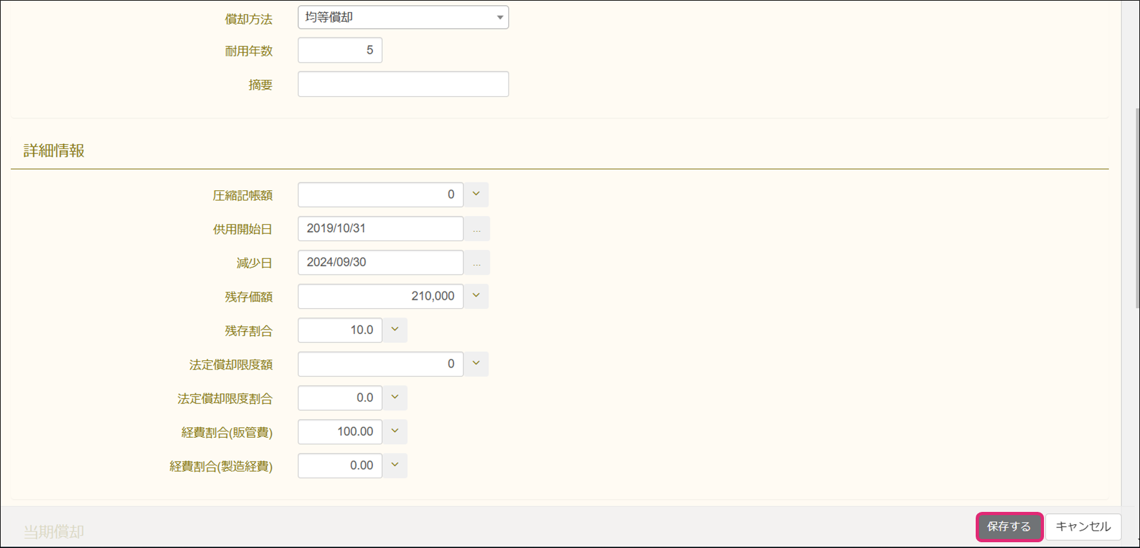This screenshot has height=548, width=1140.
Task: Click the 耐用年数 input field
Action: pos(340,50)
